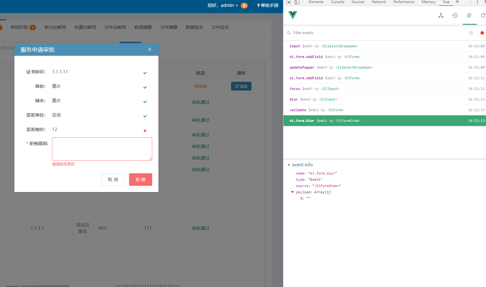Click the green check beside 签发单位

tap(145, 116)
